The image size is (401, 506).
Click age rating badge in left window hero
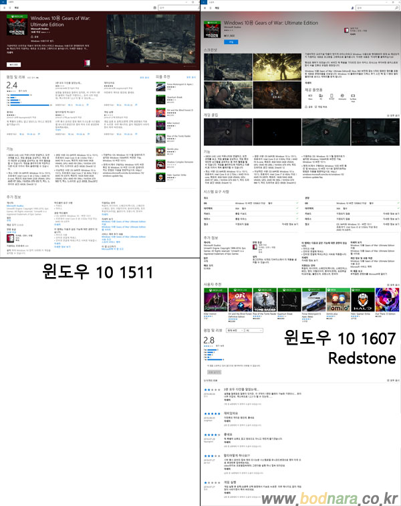[x=86, y=64]
